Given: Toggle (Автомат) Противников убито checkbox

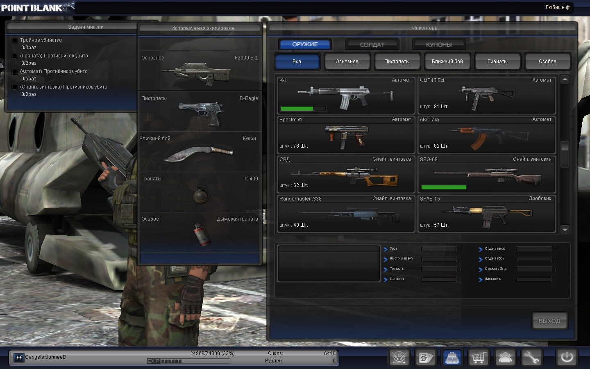Looking at the screenshot, I should pos(15,72).
